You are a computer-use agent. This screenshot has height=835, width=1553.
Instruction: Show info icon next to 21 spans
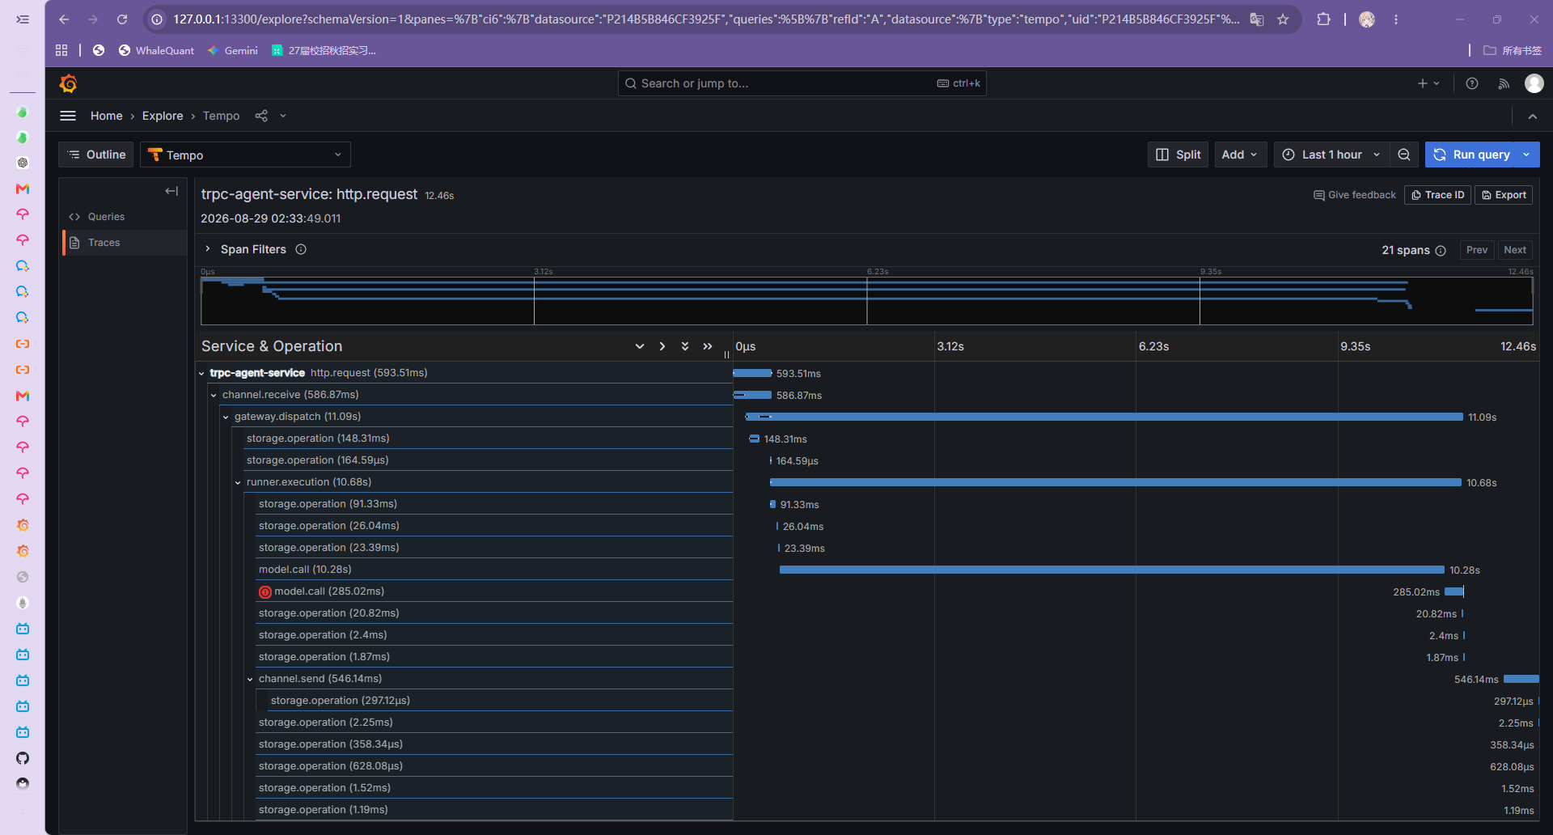point(1441,251)
